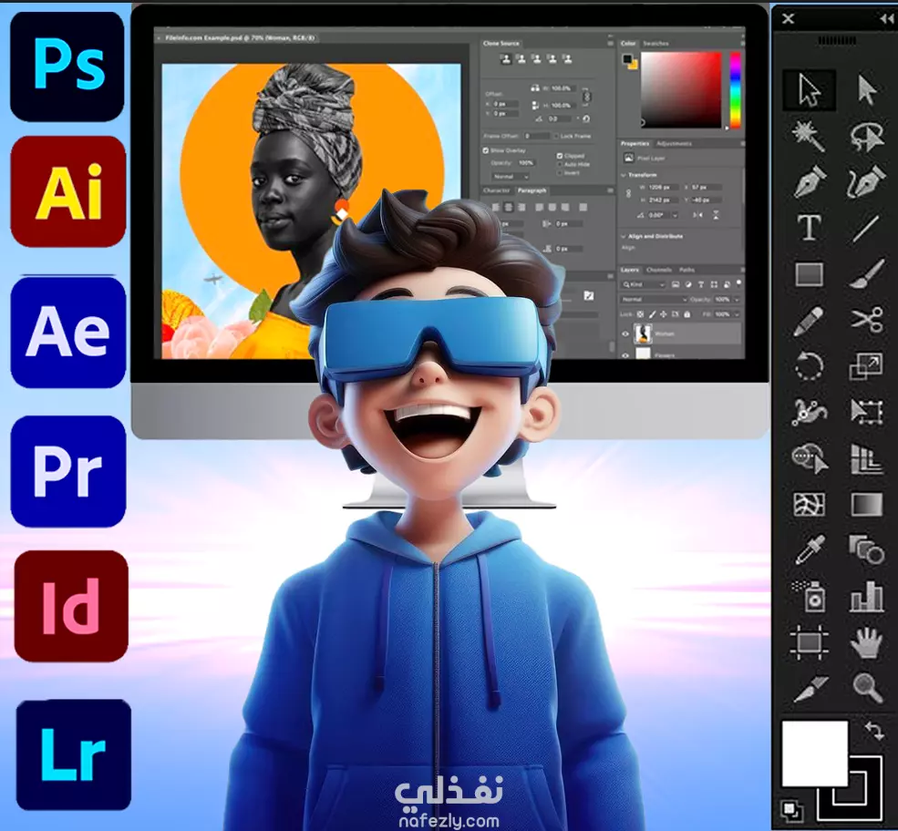Select the Zoom magnifier tool
The height and width of the screenshot is (831, 898).
coord(867,687)
